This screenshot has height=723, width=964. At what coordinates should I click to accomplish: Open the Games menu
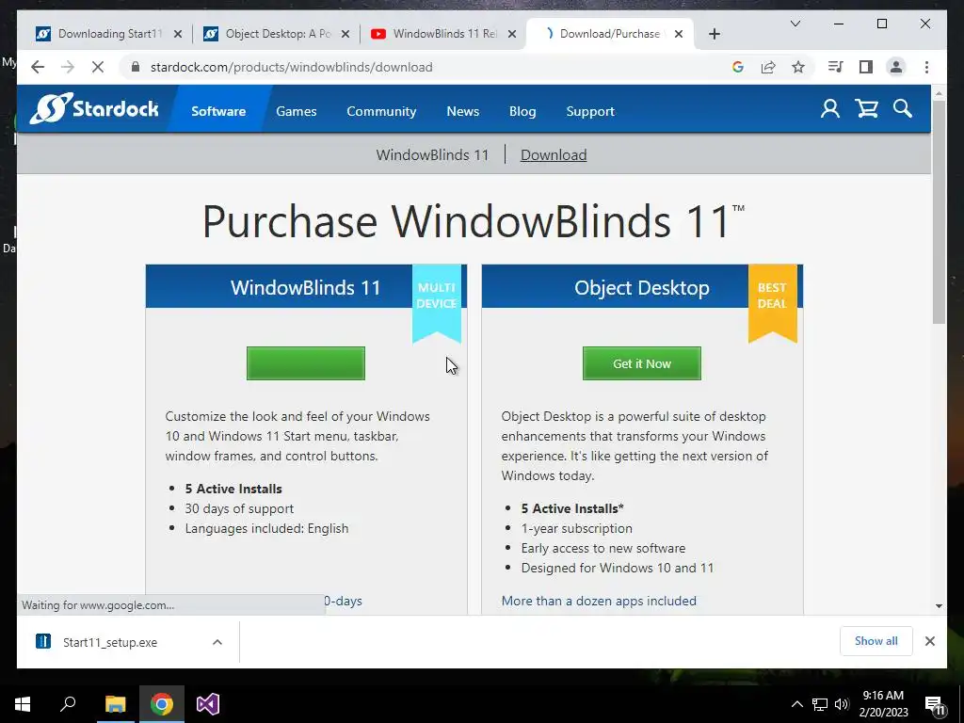297,111
